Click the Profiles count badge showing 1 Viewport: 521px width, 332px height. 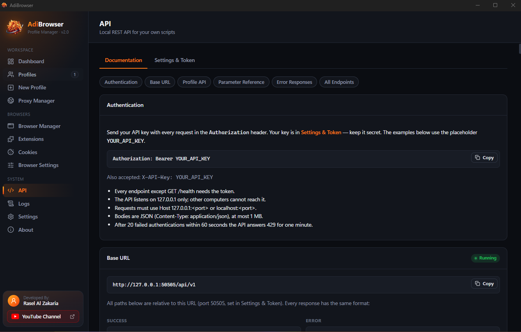[x=75, y=75]
